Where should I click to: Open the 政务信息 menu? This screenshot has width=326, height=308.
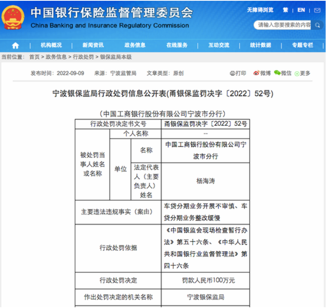point(135,45)
